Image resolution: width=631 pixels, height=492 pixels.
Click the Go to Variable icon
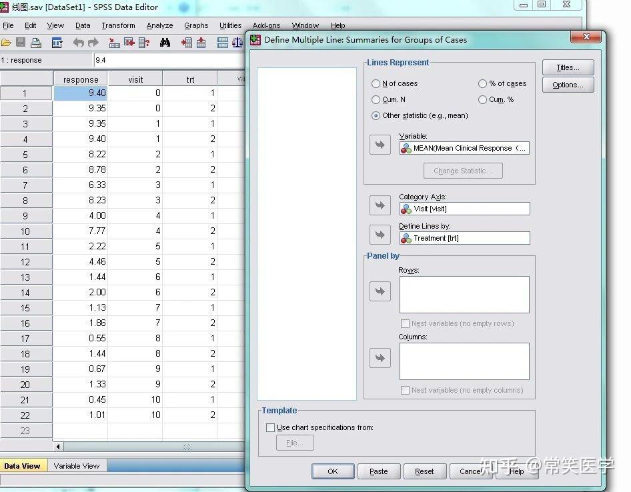coord(129,42)
